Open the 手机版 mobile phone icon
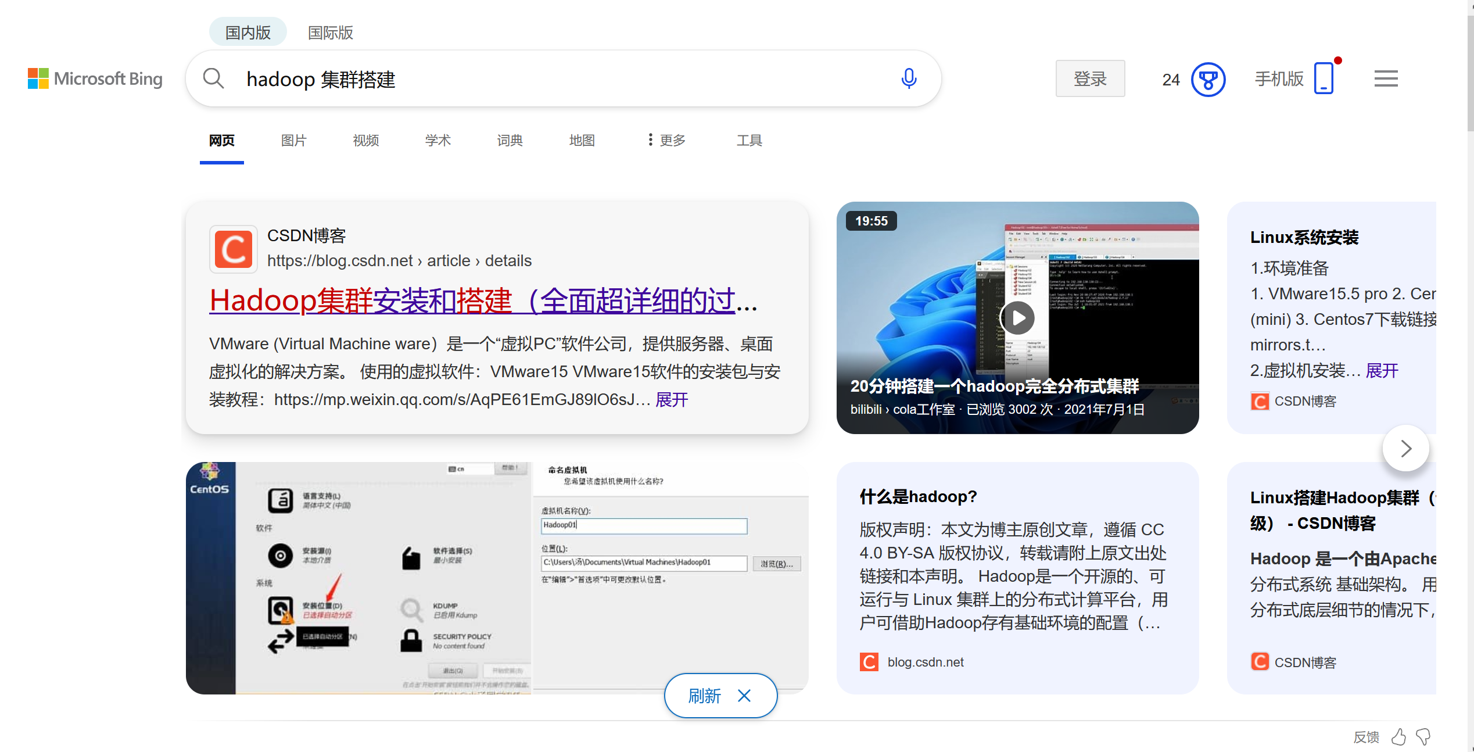1474x752 pixels. [1324, 78]
